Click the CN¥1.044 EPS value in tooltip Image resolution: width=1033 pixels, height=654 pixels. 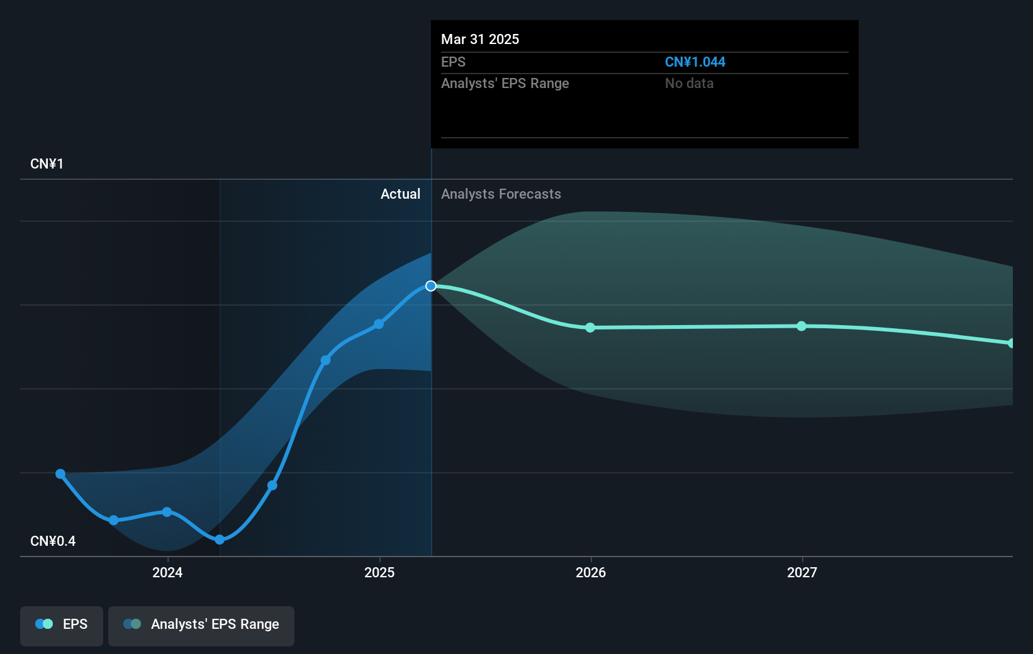click(695, 62)
